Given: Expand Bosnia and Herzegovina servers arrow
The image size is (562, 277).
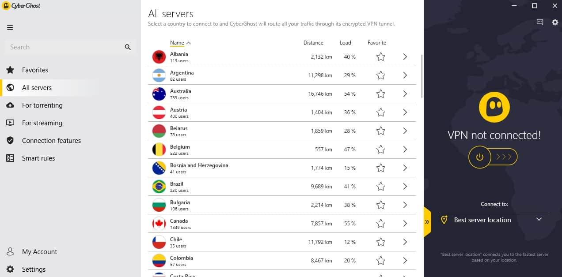Looking at the screenshot, I should (x=405, y=168).
